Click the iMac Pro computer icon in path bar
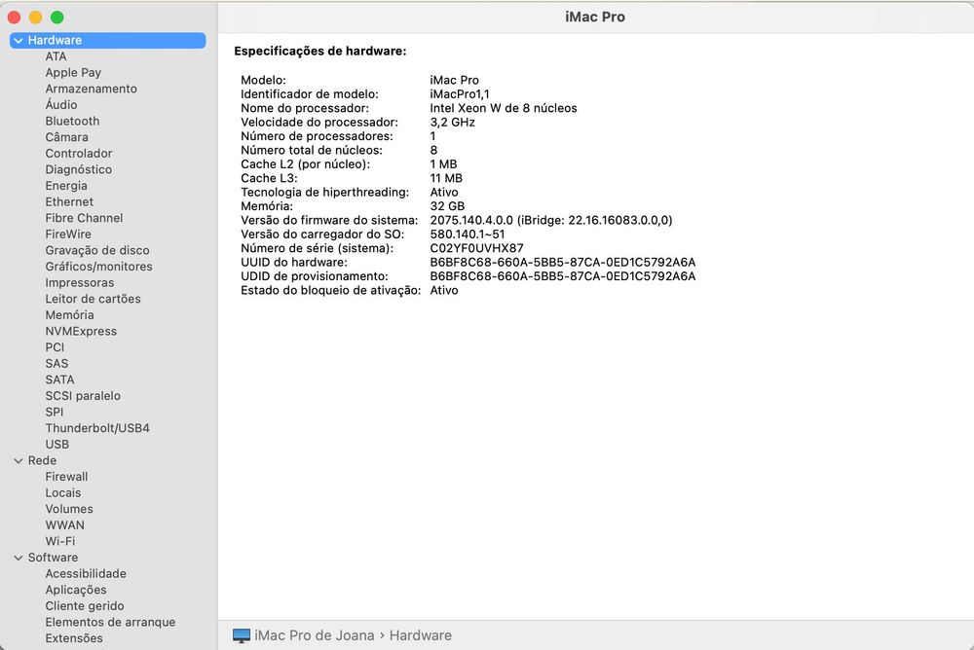 tap(241, 635)
